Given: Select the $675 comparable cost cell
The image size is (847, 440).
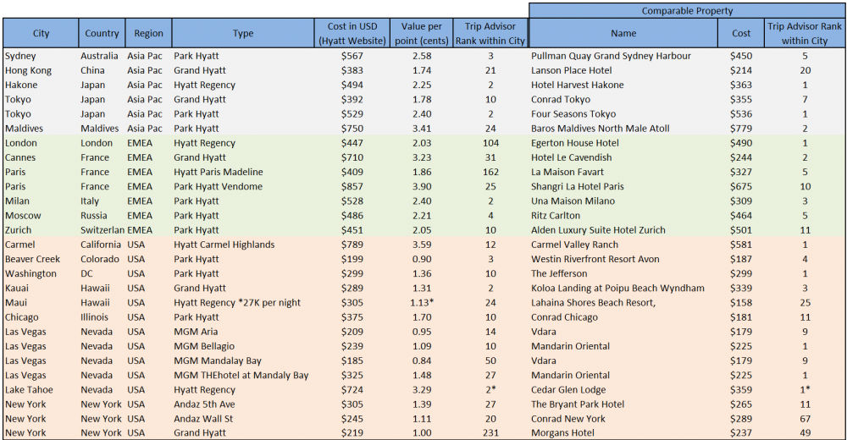Looking at the screenshot, I should click(x=741, y=187).
